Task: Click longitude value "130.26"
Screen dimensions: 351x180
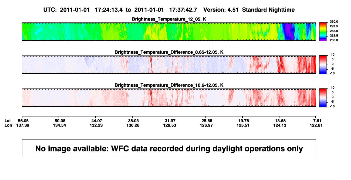Action: click(x=134, y=125)
